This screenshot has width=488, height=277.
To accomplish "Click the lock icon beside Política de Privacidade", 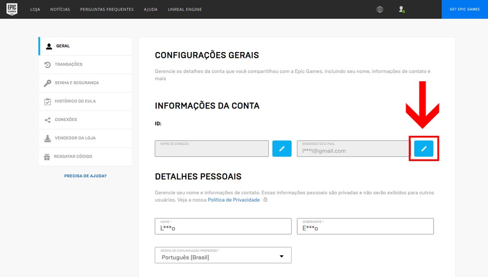I will [x=265, y=200].
